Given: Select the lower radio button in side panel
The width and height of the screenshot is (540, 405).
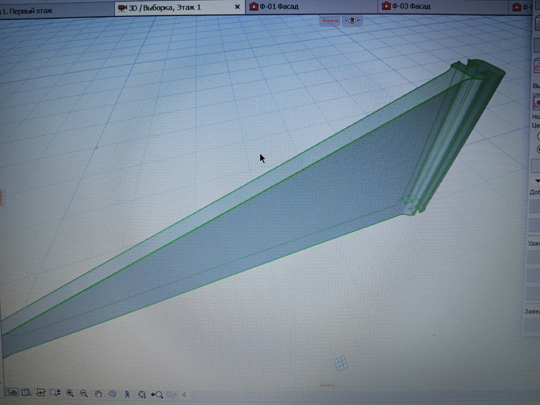Looking at the screenshot, I should (538, 150).
